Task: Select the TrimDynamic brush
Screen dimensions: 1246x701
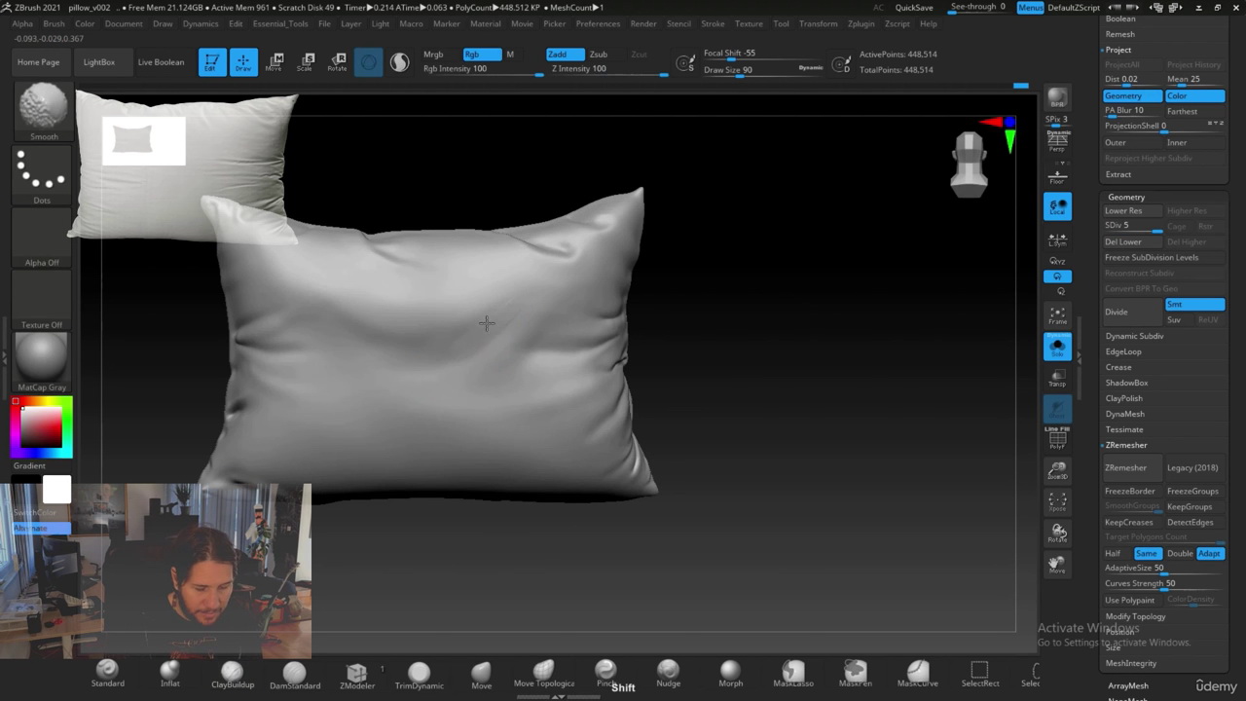Action: [419, 673]
